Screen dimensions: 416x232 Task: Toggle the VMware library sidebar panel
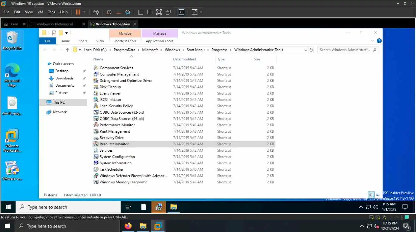141,12
